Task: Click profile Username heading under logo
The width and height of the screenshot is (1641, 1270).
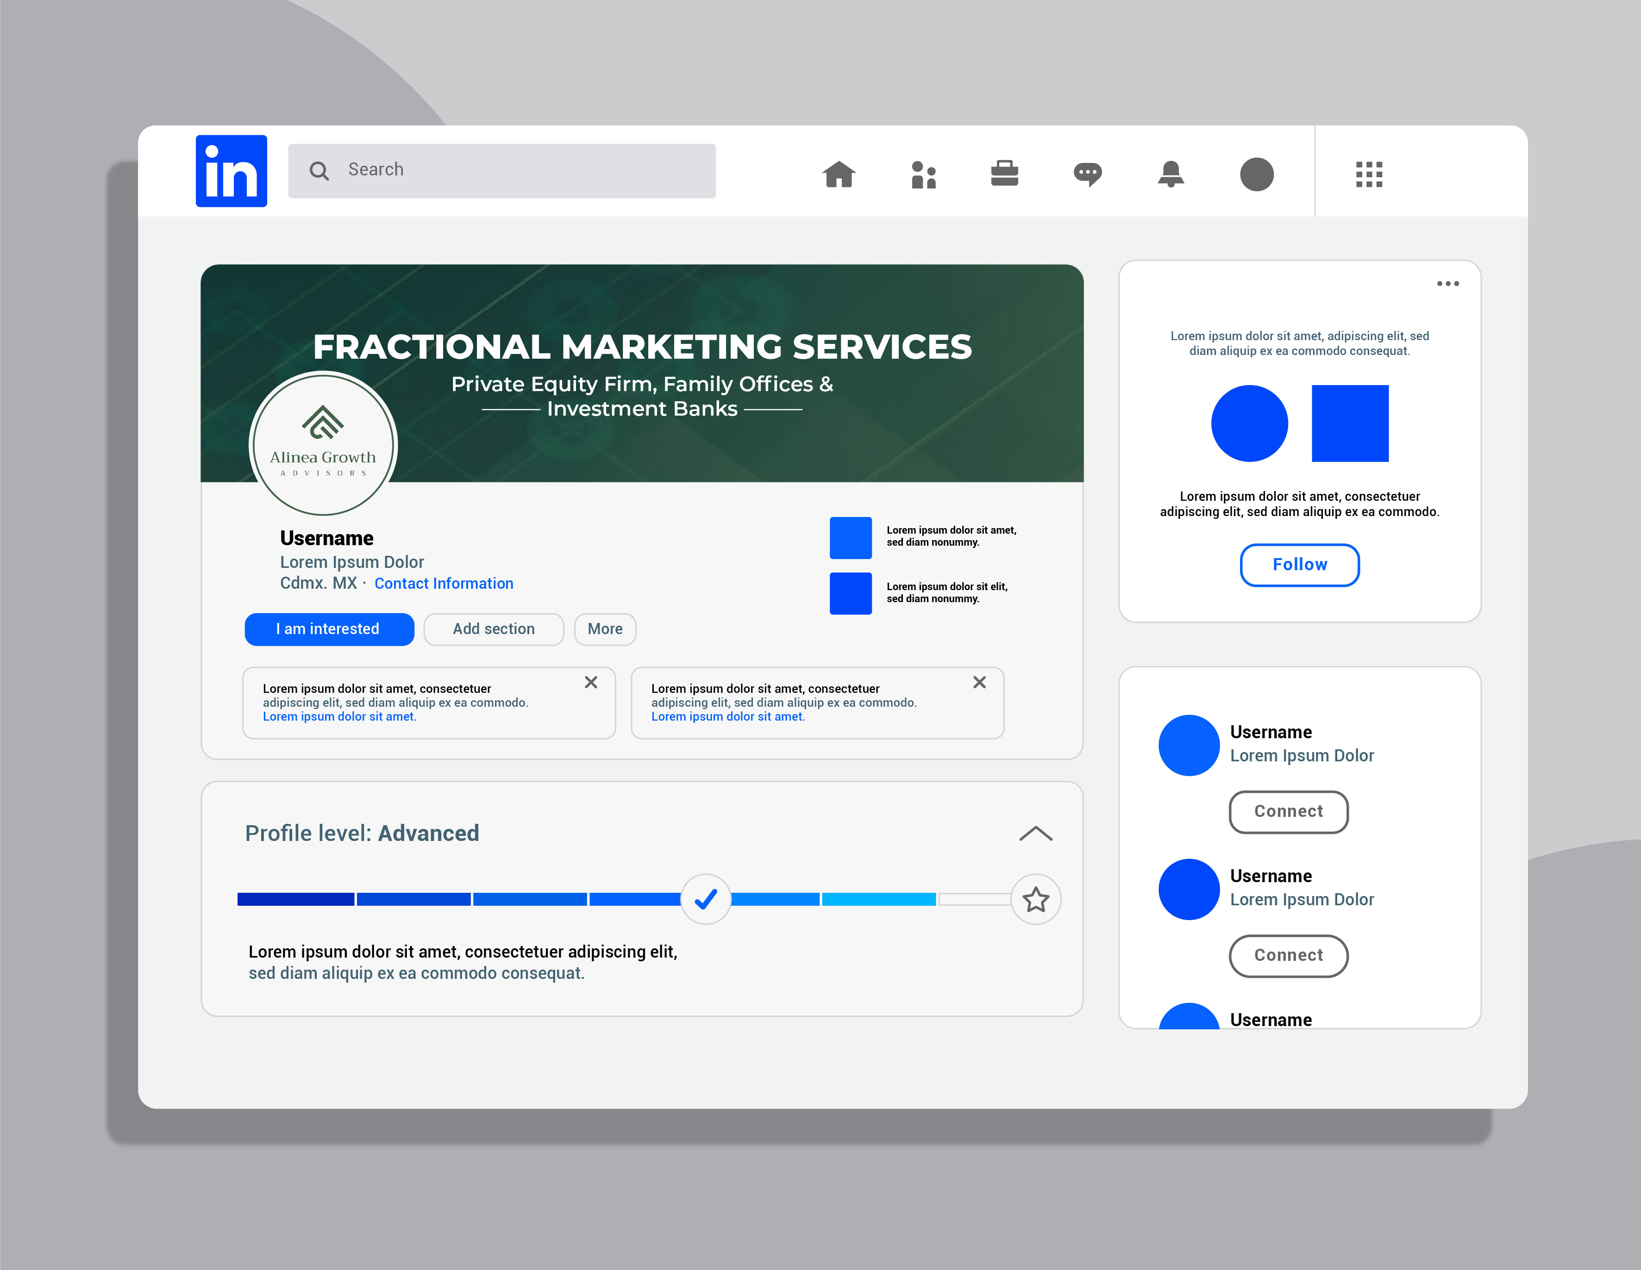Action: (x=327, y=538)
